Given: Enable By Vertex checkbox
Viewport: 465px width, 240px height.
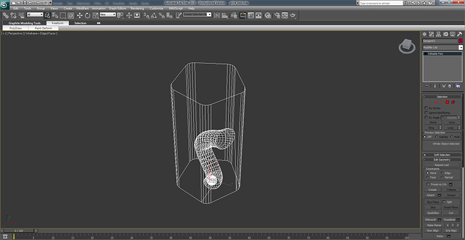Looking at the screenshot, I should (427, 108).
